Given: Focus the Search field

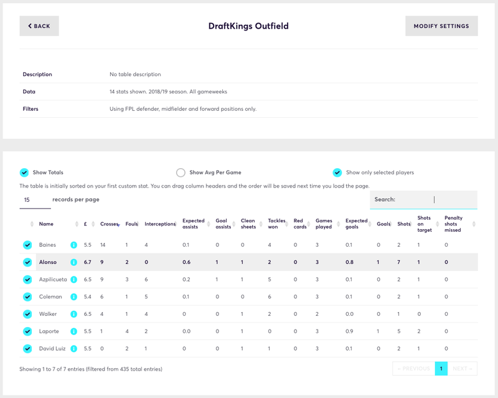Looking at the screenshot, I should [x=424, y=200].
